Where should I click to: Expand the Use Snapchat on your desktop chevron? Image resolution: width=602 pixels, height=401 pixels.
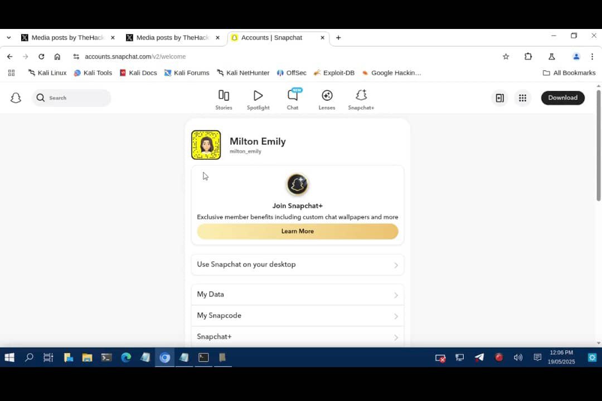pyautogui.click(x=396, y=265)
